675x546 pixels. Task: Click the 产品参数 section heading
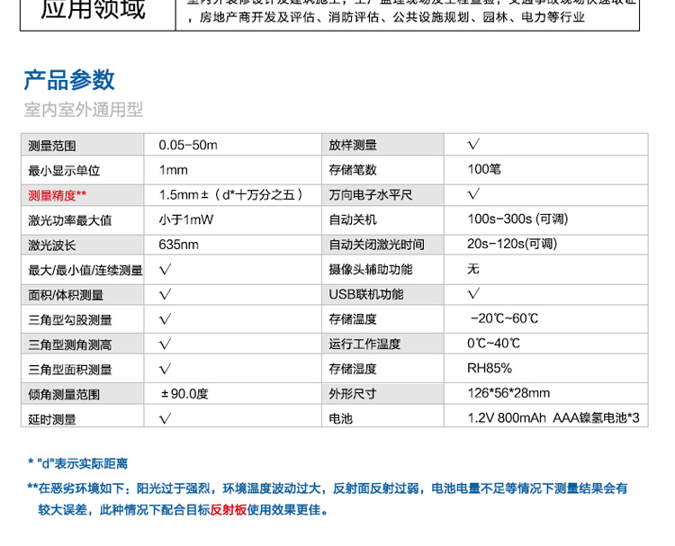[x=69, y=80]
